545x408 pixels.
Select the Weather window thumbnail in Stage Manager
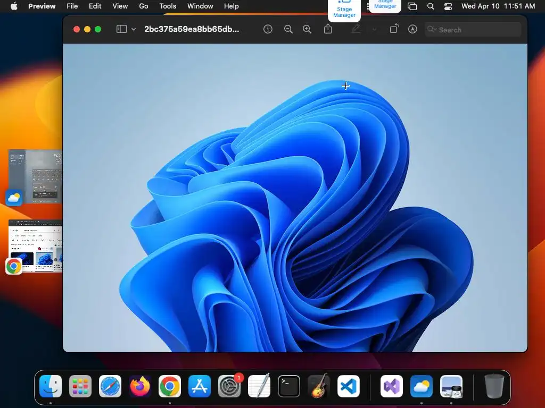pyautogui.click(x=35, y=176)
